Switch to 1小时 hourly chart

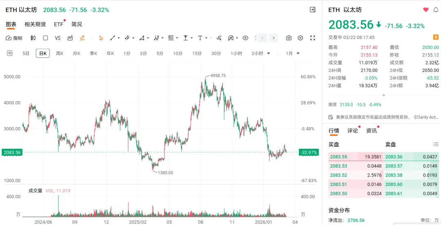point(236,54)
